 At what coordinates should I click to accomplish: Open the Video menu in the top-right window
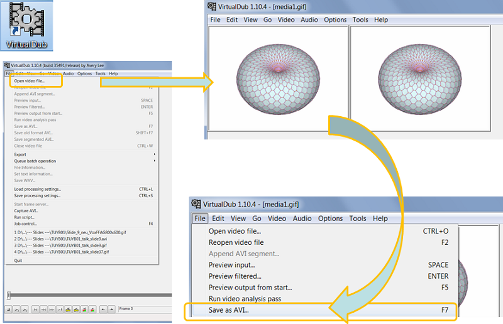pos(286,19)
